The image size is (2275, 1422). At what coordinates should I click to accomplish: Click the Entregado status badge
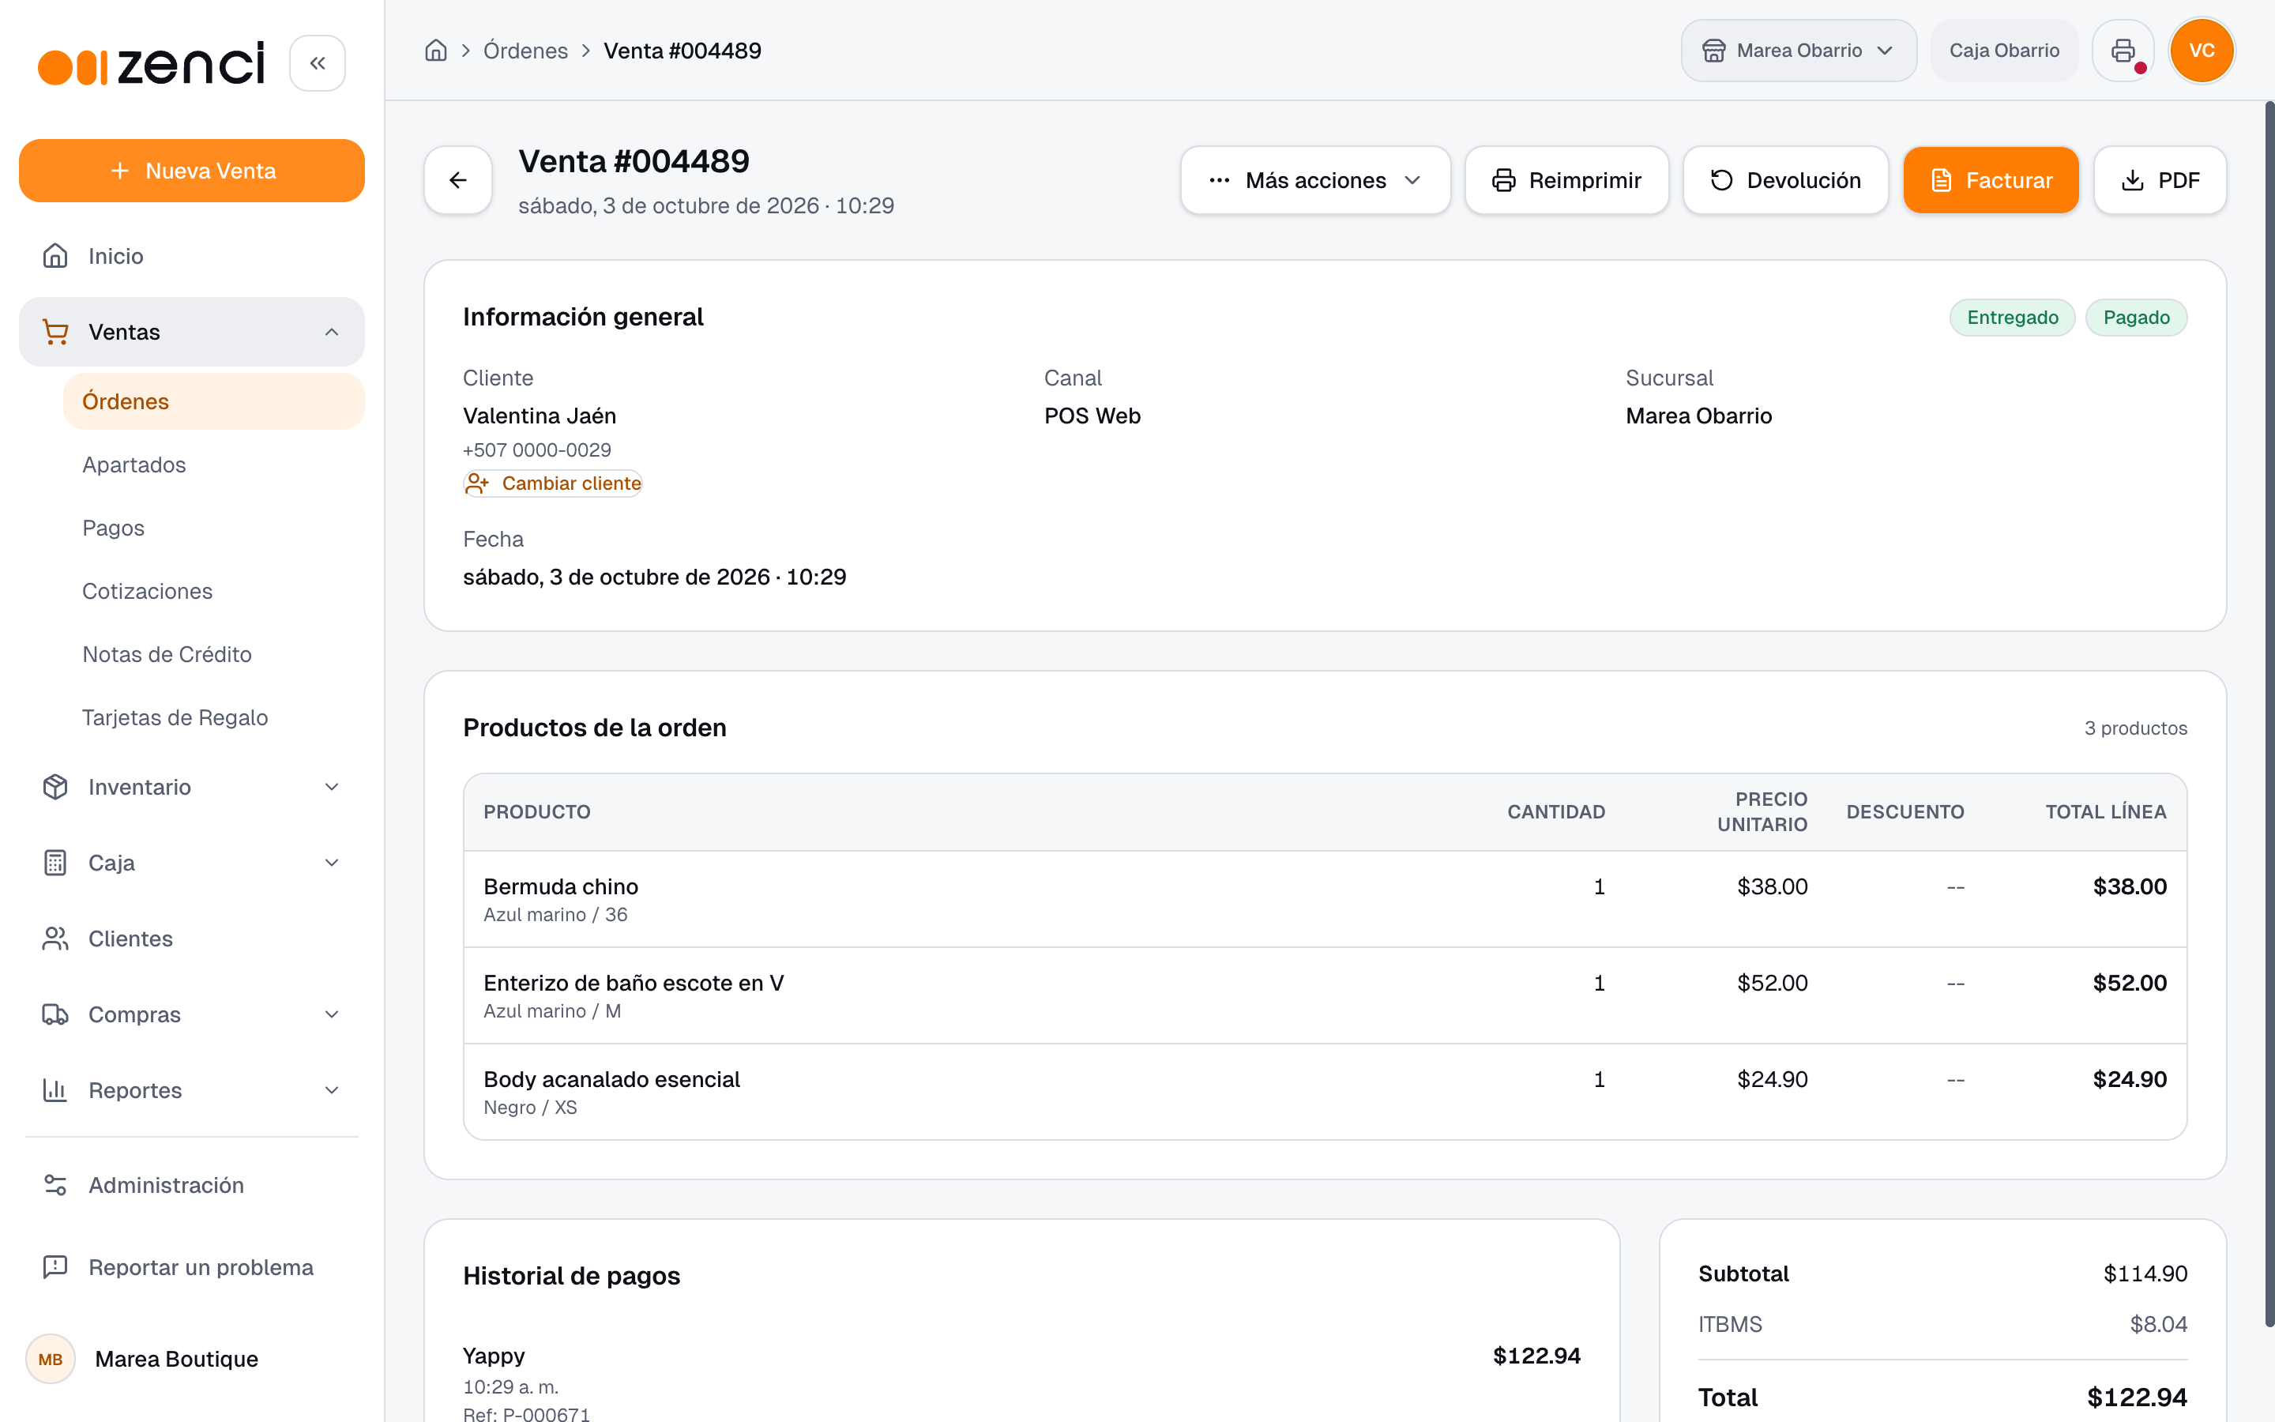tap(2012, 318)
